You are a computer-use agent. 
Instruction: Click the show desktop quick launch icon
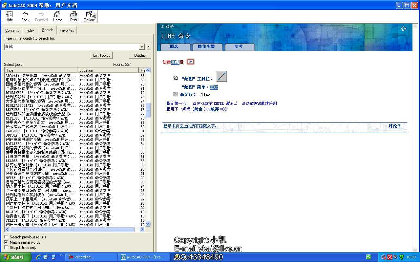(x=53, y=257)
